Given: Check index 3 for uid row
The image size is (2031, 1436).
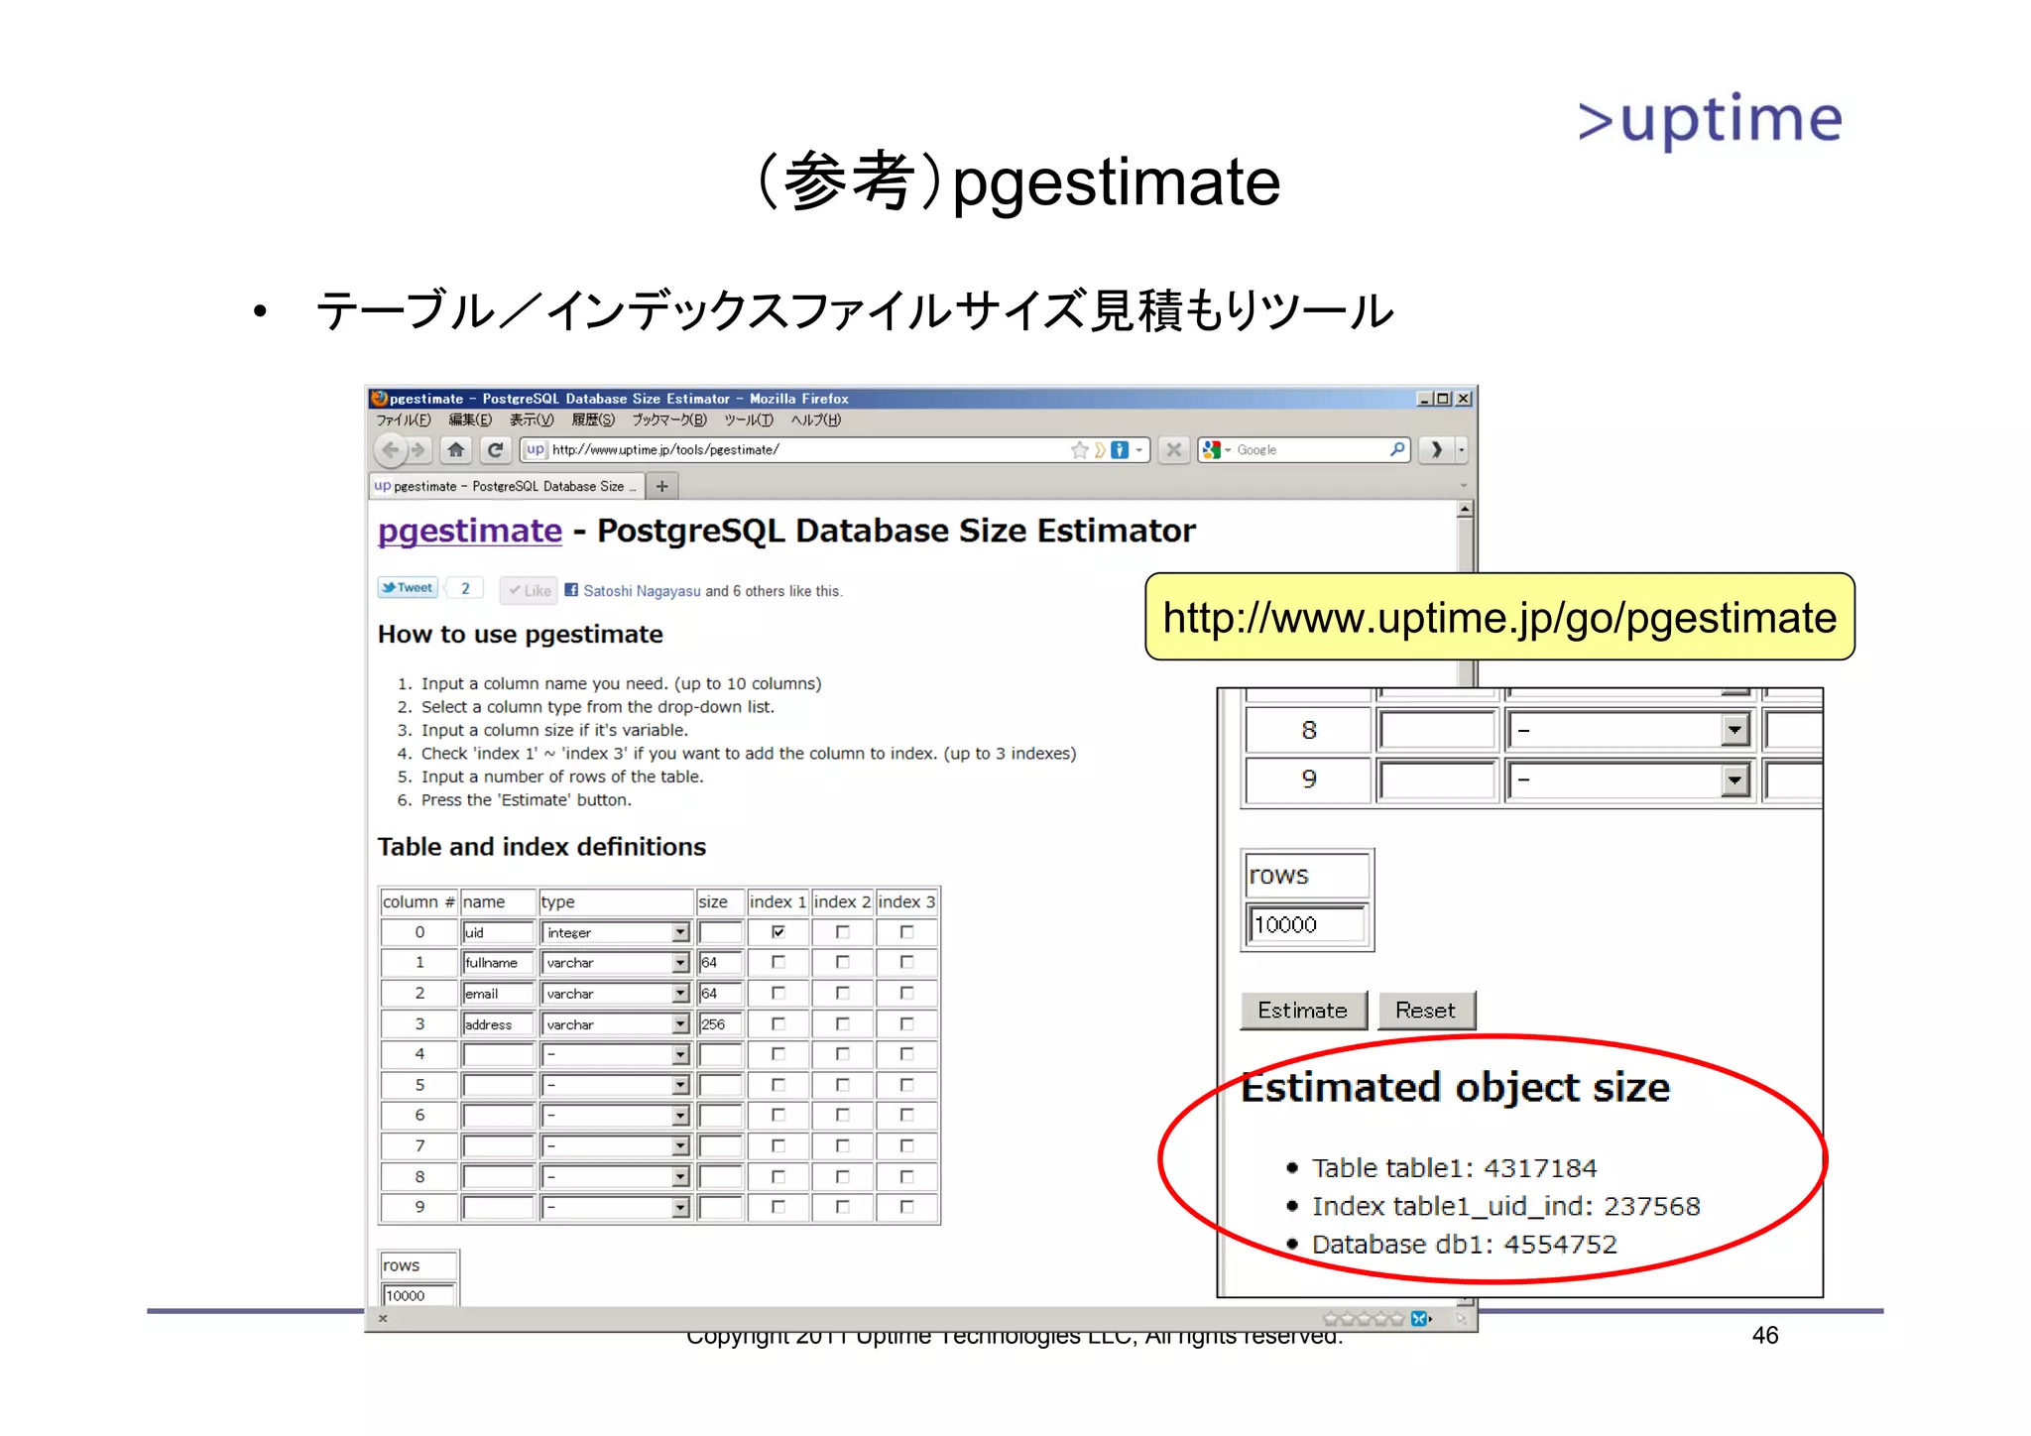Looking at the screenshot, I should [906, 932].
